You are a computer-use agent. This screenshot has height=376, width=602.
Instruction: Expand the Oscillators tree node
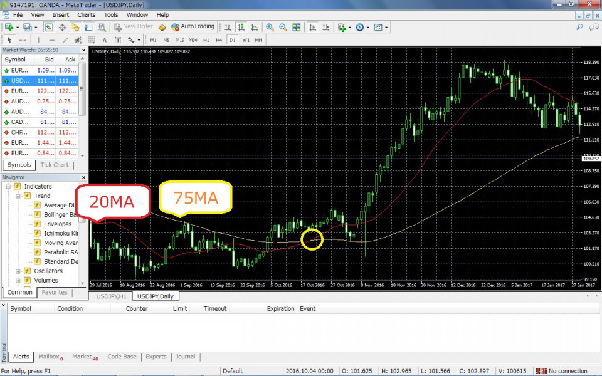[x=18, y=271]
